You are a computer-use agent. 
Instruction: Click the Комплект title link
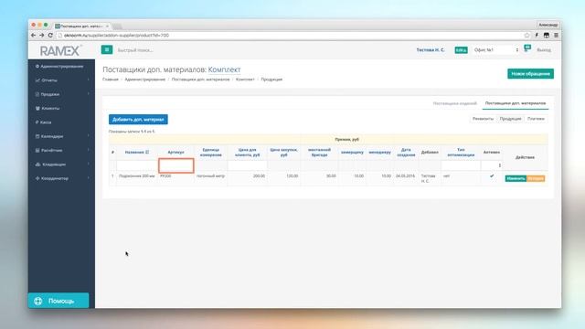[x=224, y=69]
